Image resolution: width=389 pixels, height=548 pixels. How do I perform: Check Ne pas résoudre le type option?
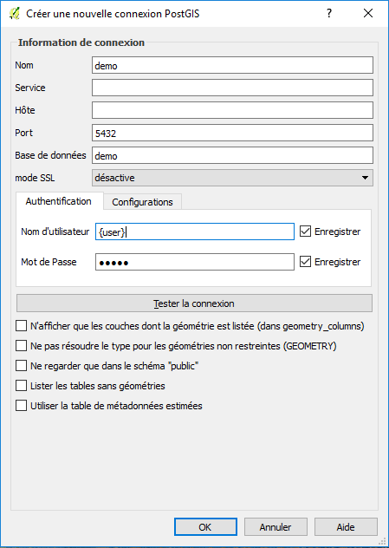pyautogui.click(x=22, y=346)
